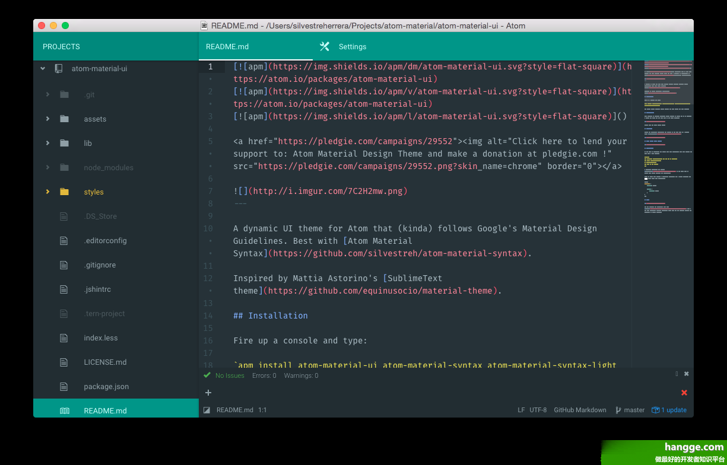Click the git branch icon beside master
Screen dimensions: 727x465
point(618,410)
